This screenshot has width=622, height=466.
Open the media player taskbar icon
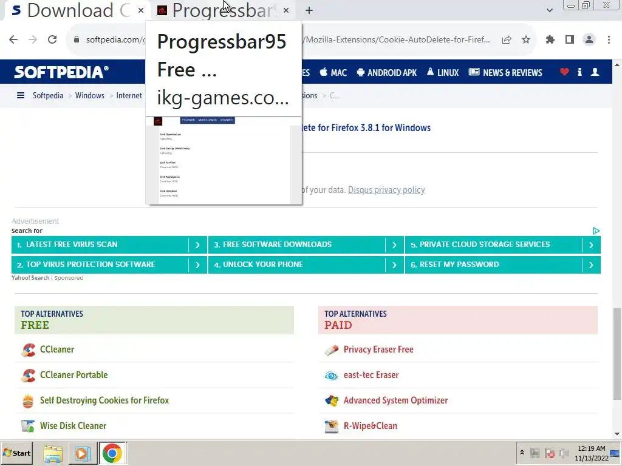pos(82,454)
